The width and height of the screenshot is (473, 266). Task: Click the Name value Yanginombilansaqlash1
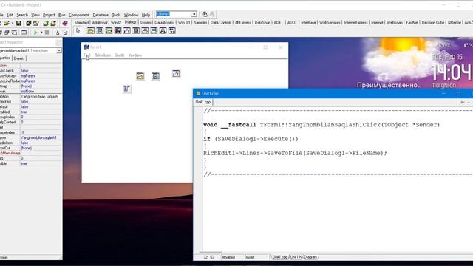pos(41,137)
